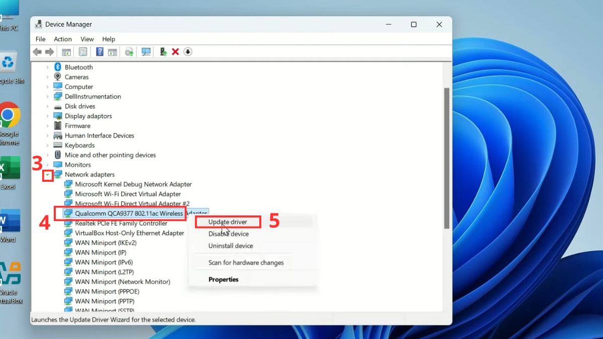Open Properties via the toolbar icon
Screen dimensions: 603x339
[83, 52]
